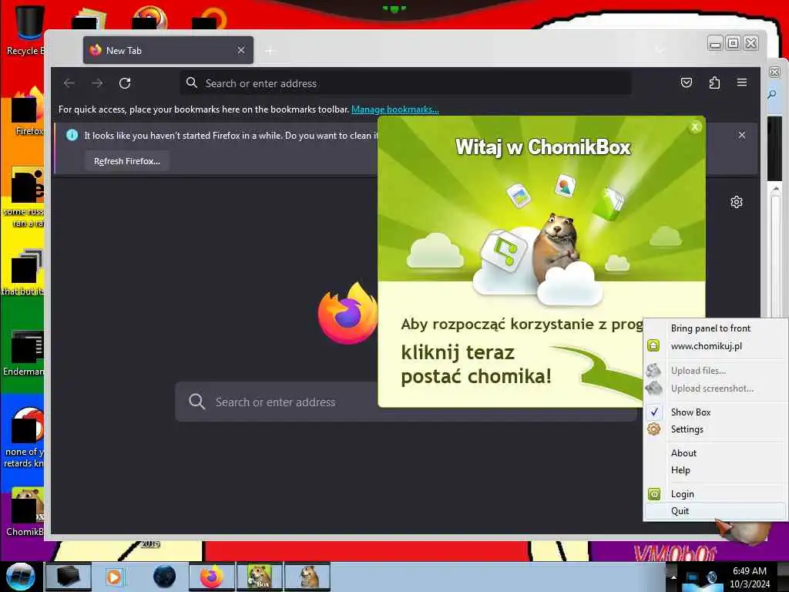Screen dimensions: 789x592
Task: Open the dark globe taskbar icon
Action: pyautogui.click(x=164, y=577)
